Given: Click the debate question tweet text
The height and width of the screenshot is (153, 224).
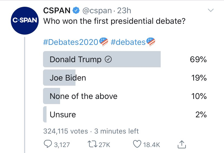Looking at the screenshot, I should click(x=114, y=21).
